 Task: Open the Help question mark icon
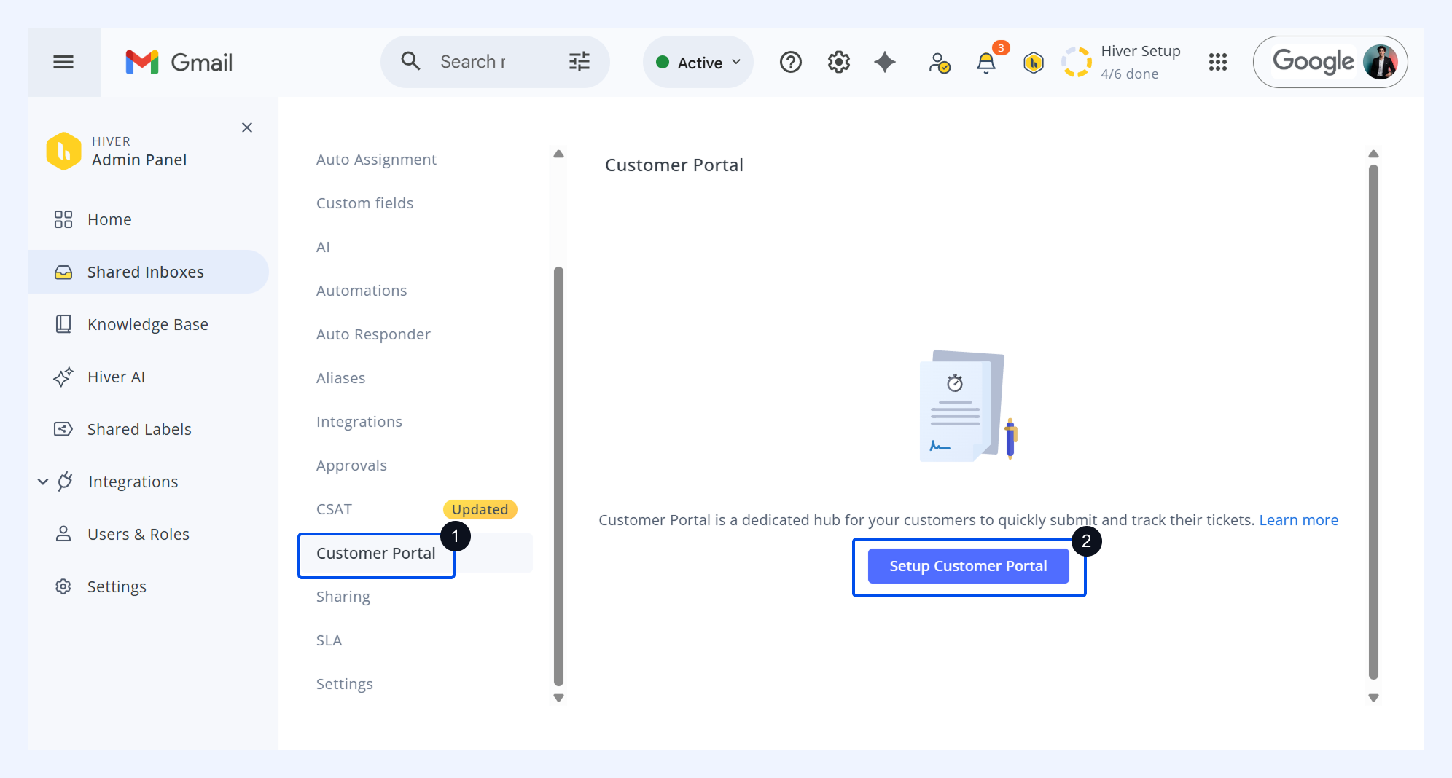coord(791,62)
